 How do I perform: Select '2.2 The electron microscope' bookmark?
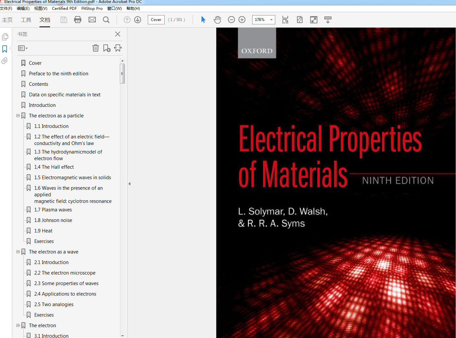(x=65, y=273)
